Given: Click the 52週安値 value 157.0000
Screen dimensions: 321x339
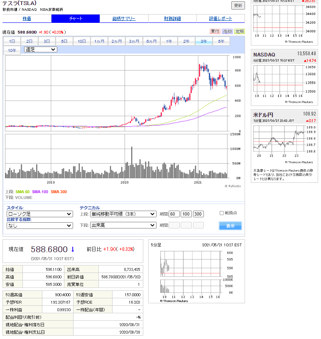Looking at the screenshot, I should (132, 295).
